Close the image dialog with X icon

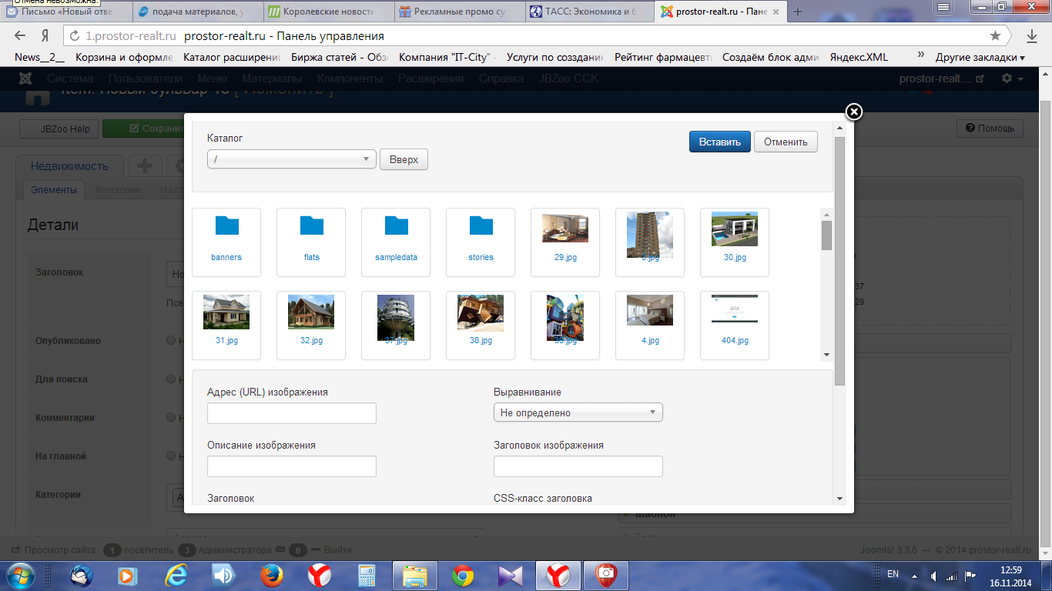point(853,112)
